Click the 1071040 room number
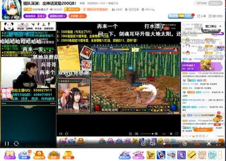This screenshot has height=161, width=226. coord(201,3)
